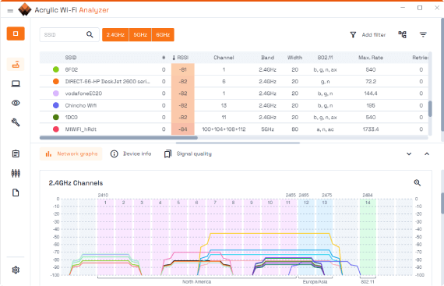Click the orange stop scan button
Viewport: 444px width, 286px height.
16,34
